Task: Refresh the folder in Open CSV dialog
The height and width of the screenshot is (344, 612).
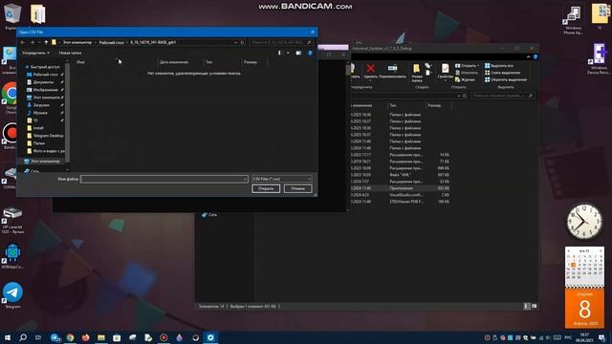Action: [242, 42]
